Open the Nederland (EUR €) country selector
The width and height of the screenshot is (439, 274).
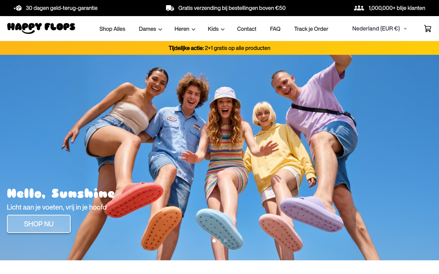coord(380,29)
